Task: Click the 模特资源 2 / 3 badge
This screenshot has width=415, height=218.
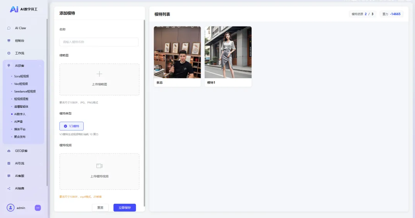Action: 363,14
